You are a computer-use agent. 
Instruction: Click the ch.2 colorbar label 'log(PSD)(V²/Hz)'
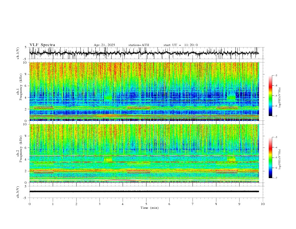click(280, 159)
